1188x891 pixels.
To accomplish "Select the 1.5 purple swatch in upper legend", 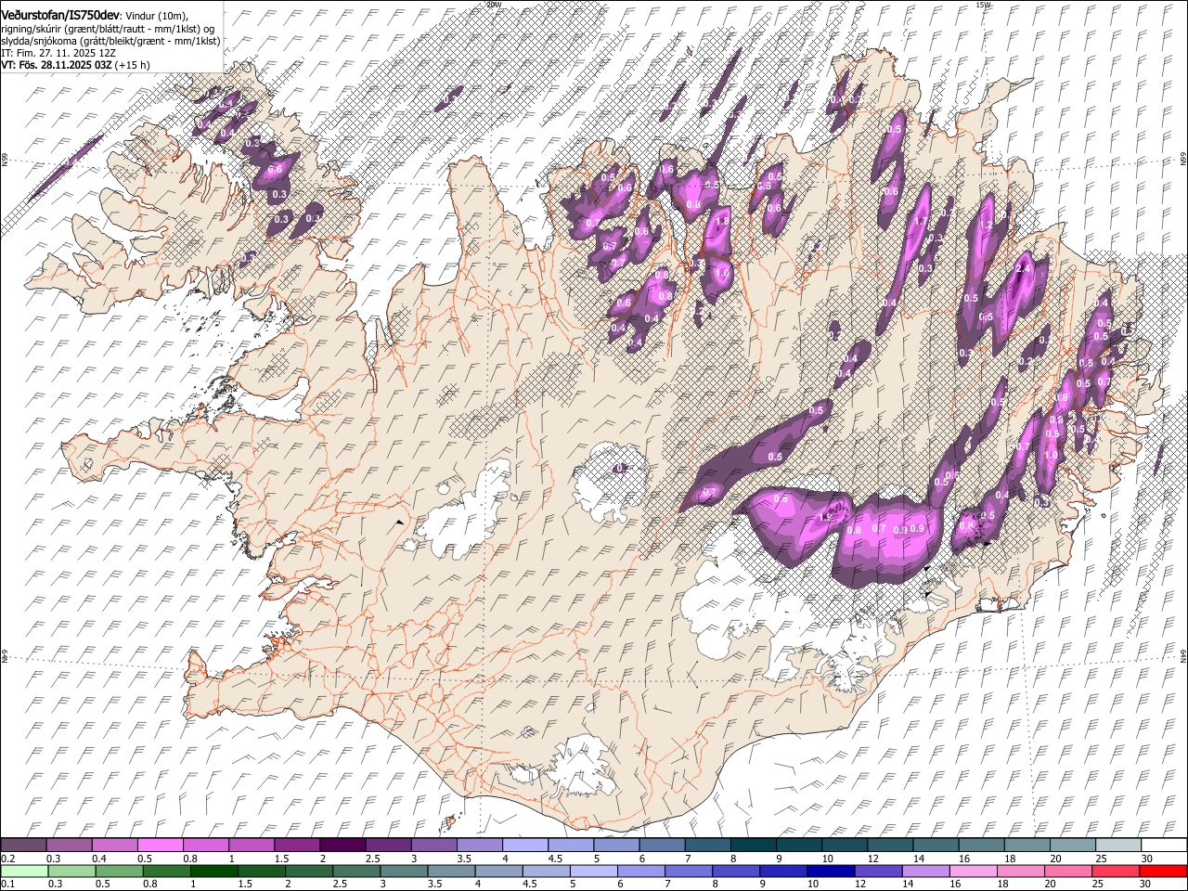I will click(297, 846).
